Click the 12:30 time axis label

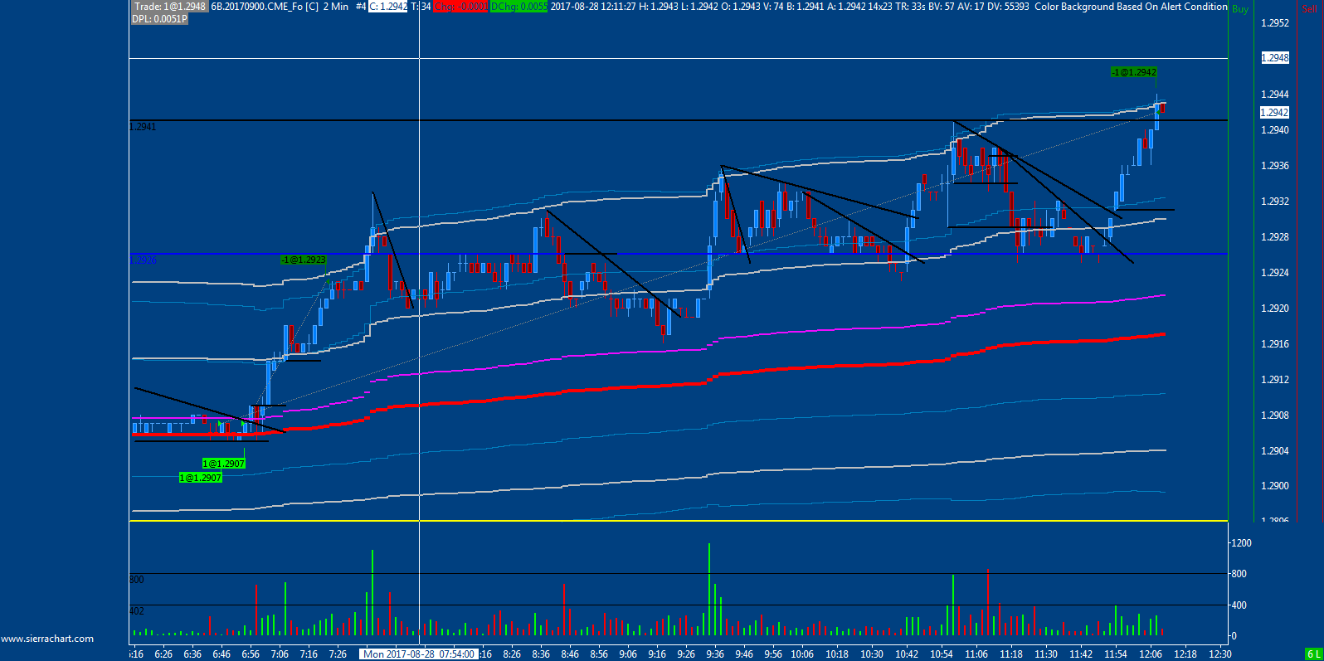tap(1220, 654)
